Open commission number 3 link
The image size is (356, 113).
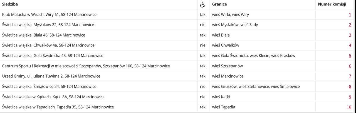pyautogui.click(x=350, y=35)
